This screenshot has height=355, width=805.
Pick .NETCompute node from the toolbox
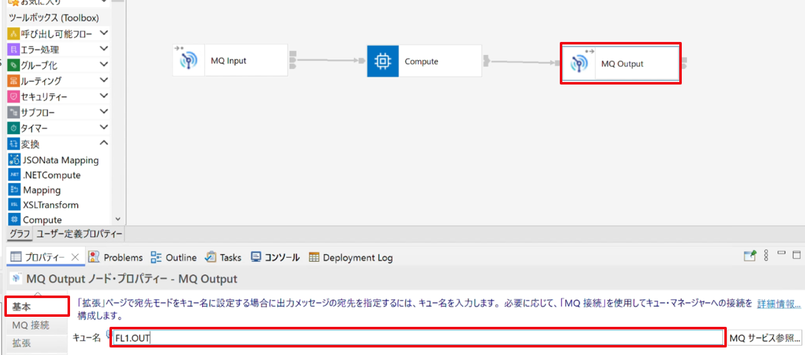45,175
